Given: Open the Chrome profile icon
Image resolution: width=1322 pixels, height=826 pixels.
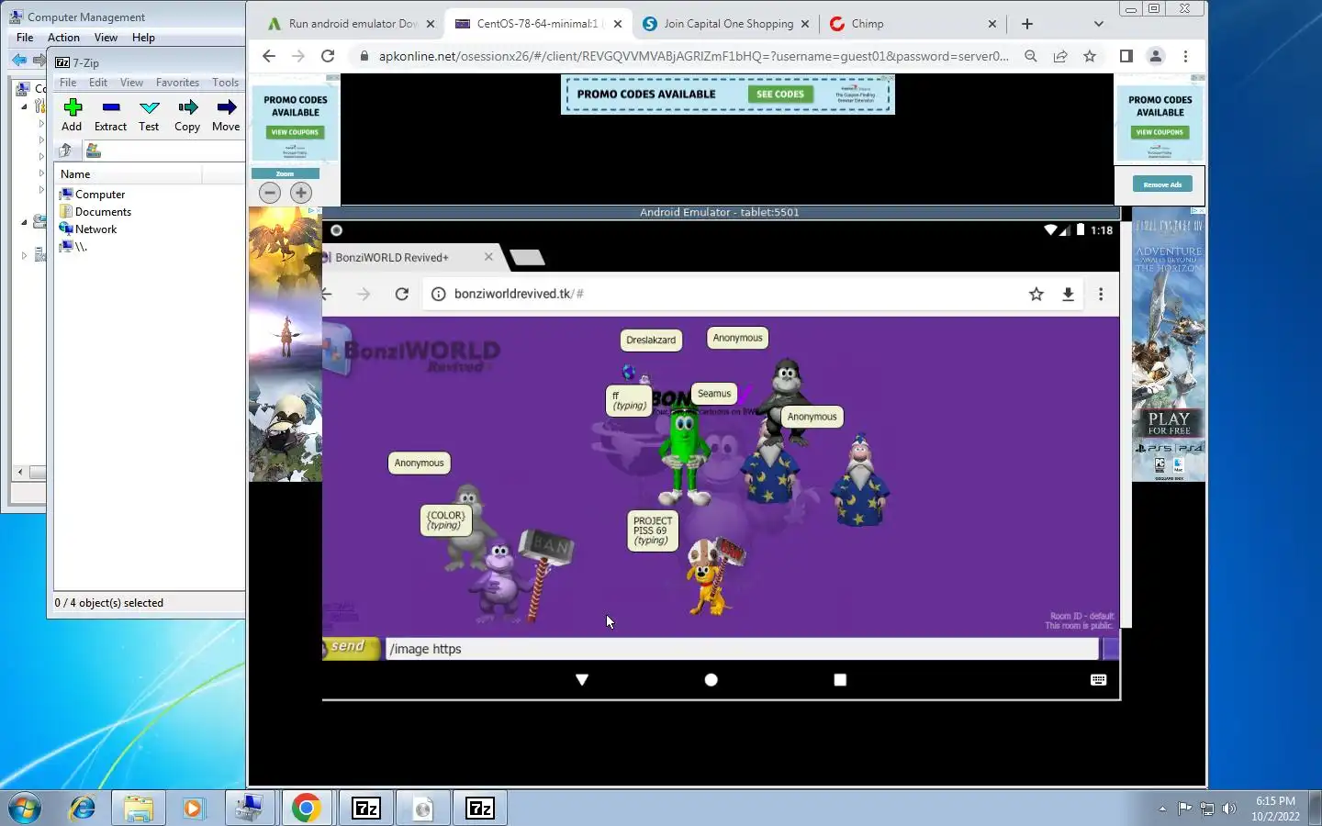Looking at the screenshot, I should pyautogui.click(x=1156, y=56).
